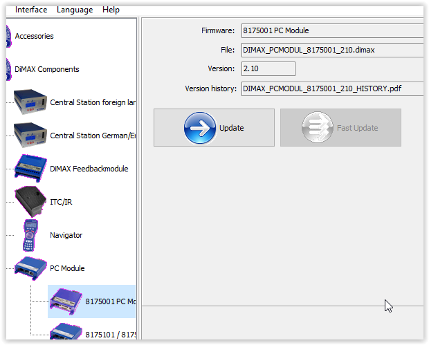This screenshot has width=429, height=345.
Task: Select the ITC/IR entry
Action: [61, 202]
